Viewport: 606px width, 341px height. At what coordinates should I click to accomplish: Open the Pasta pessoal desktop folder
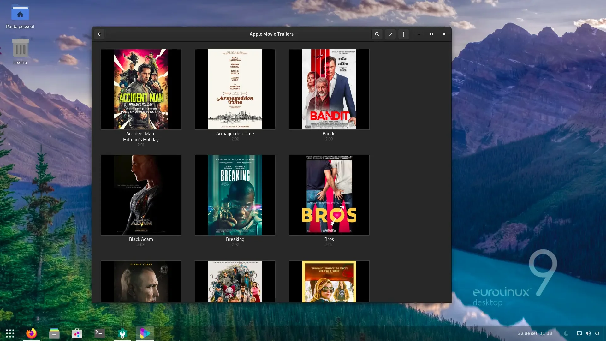(20, 17)
